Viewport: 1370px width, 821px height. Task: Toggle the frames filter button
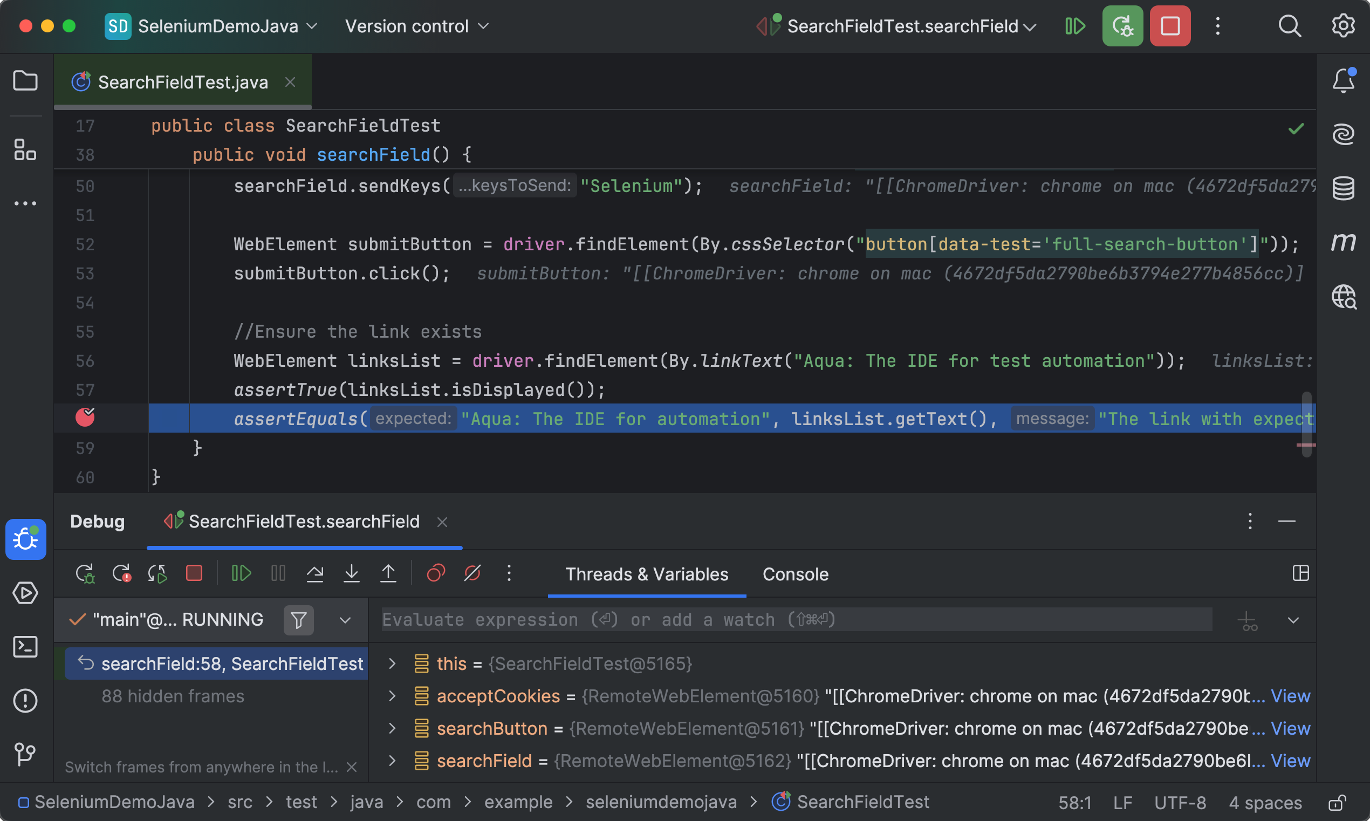pos(298,620)
